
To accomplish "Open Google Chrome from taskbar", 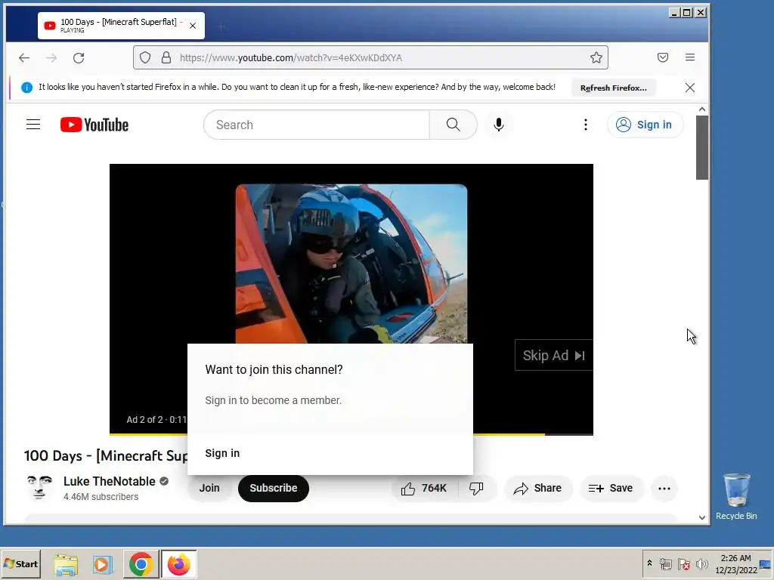I will pos(141,564).
